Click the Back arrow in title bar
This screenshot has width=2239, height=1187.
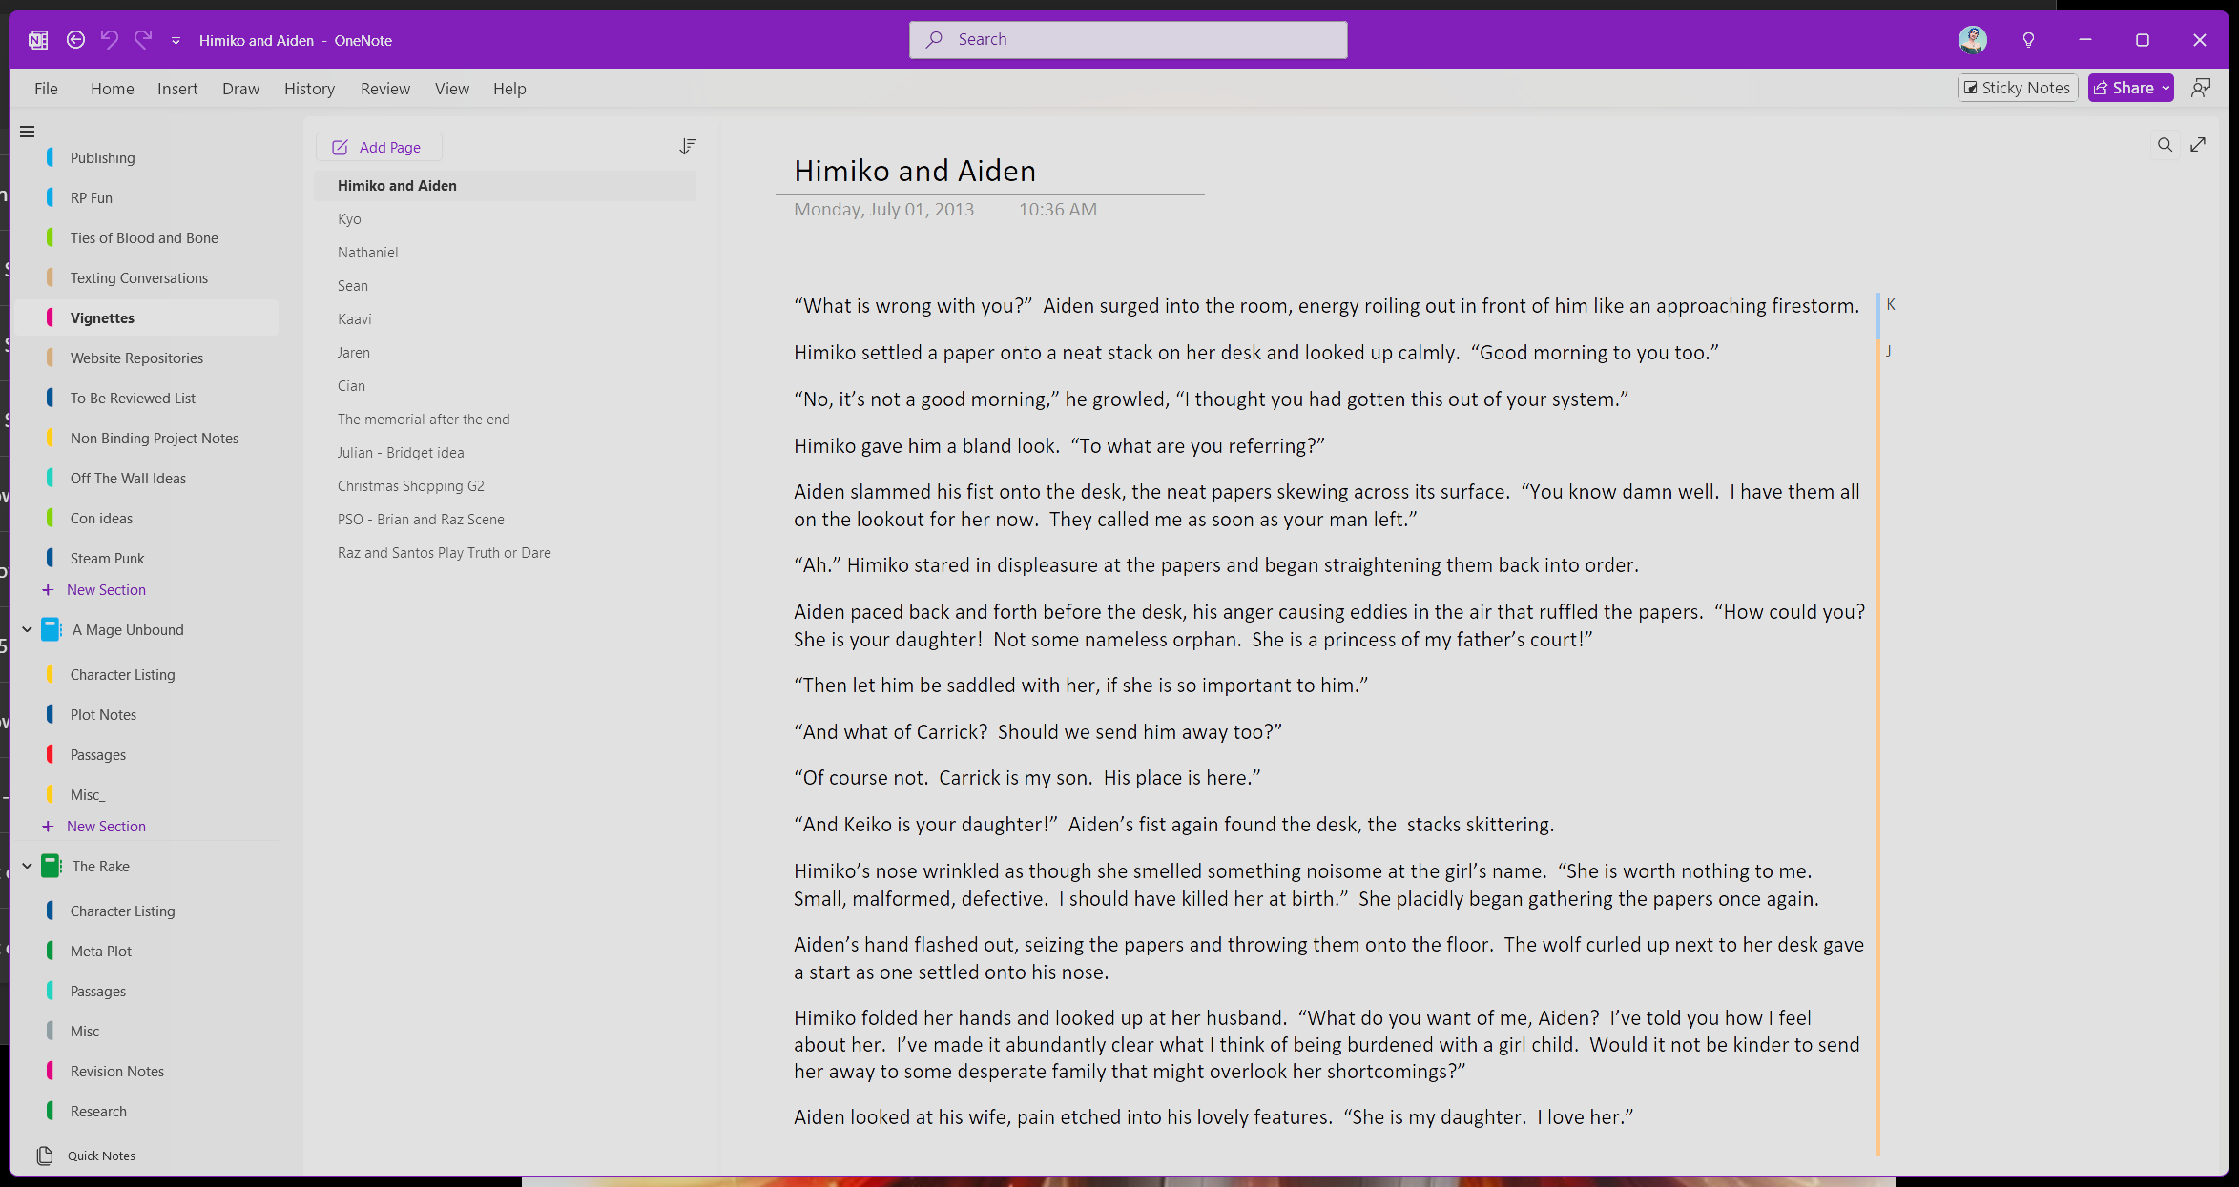click(x=75, y=40)
